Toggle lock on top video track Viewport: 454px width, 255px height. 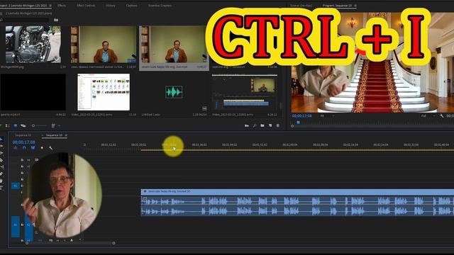22,160
